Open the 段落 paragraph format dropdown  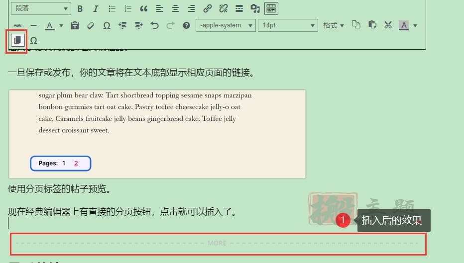pyautogui.click(x=41, y=8)
